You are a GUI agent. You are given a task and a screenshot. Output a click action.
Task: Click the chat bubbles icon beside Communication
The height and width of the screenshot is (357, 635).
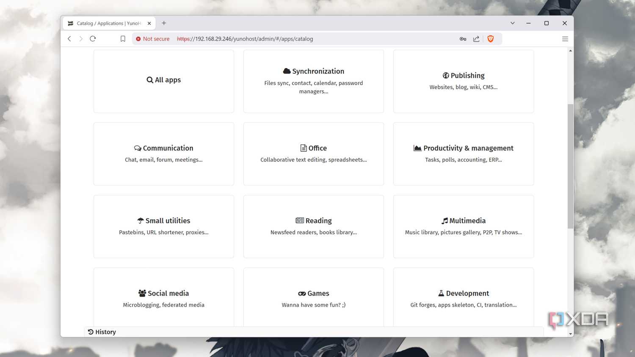tap(138, 148)
